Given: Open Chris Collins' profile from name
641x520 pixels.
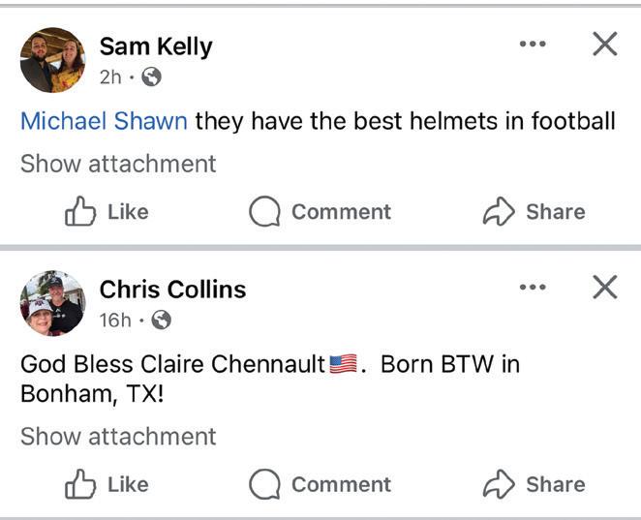Looking at the screenshot, I should (x=172, y=289).
